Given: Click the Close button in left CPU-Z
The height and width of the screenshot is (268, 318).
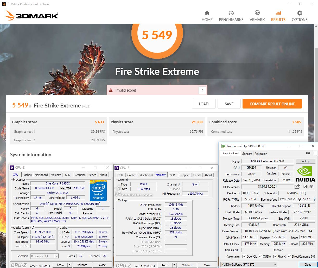Looking at the screenshot, I should point(102,265).
